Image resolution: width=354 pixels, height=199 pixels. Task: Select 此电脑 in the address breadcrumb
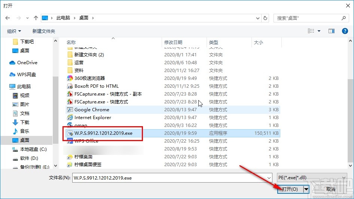point(63,18)
